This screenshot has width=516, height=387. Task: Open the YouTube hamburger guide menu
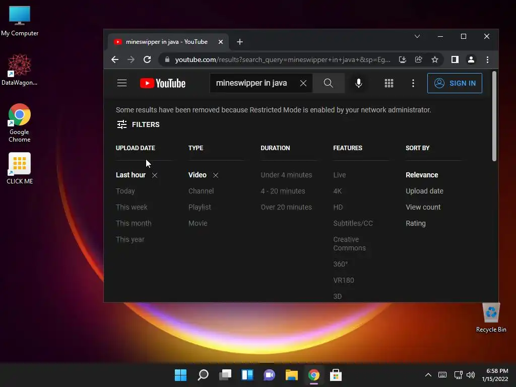(122, 83)
